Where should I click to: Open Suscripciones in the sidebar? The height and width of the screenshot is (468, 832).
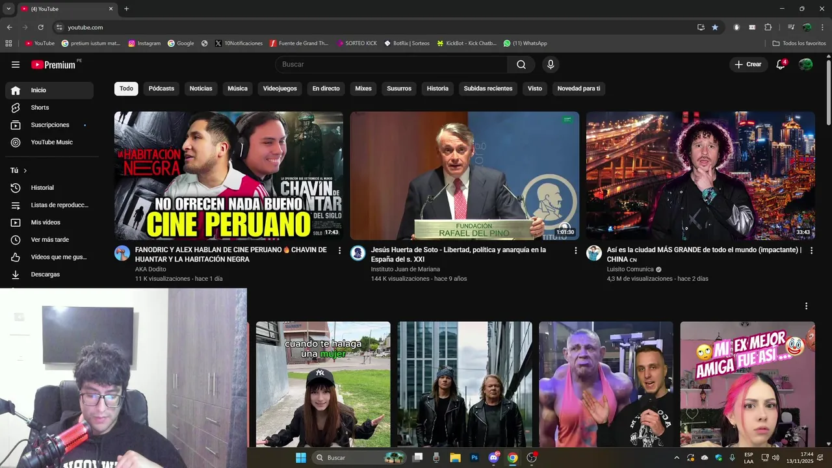(49, 125)
